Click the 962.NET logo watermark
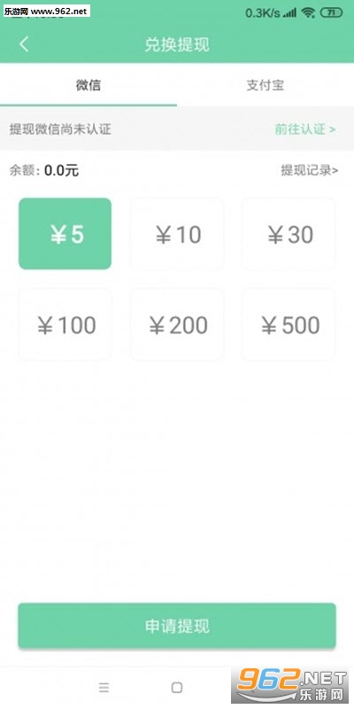This screenshot has width=354, height=709. coord(292,684)
